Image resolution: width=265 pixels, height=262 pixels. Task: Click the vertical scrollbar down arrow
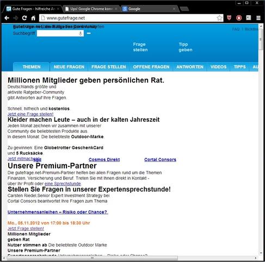point(261,253)
